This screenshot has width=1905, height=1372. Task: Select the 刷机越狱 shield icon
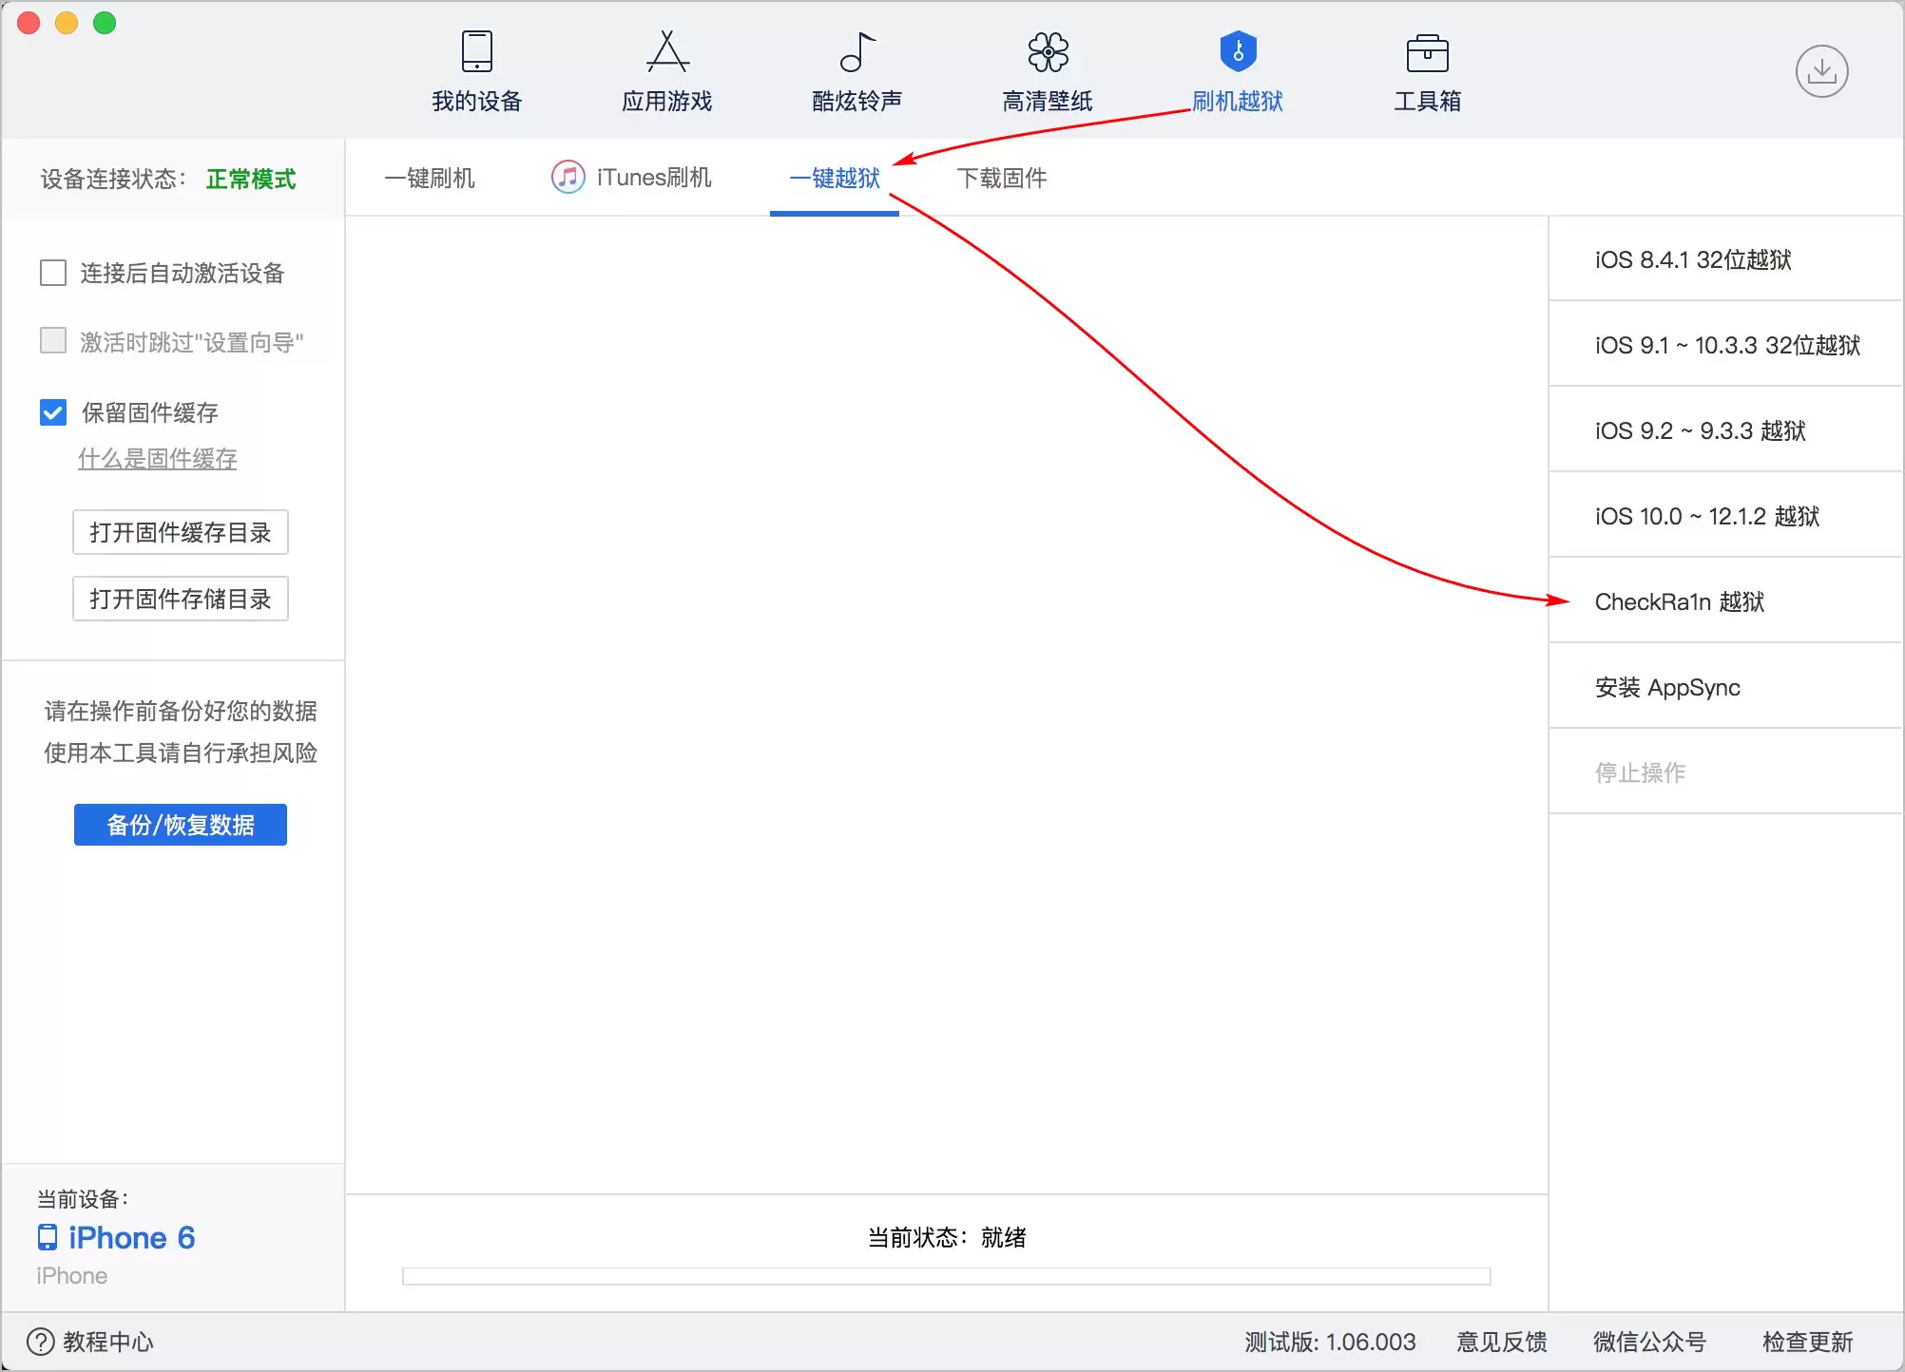pos(1238,52)
